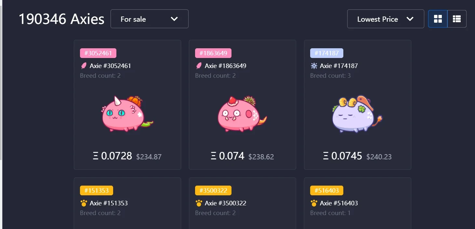This screenshot has height=229, width=475.
Task: Select the yellow #516403 ID badge
Action: tap(327, 190)
